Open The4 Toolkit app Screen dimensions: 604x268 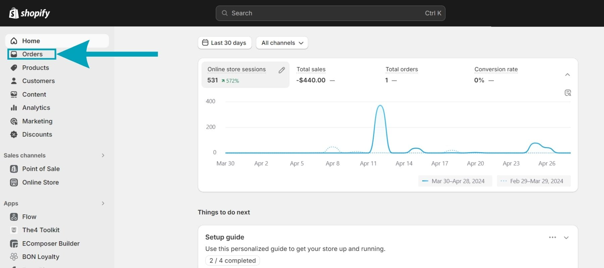(41, 230)
